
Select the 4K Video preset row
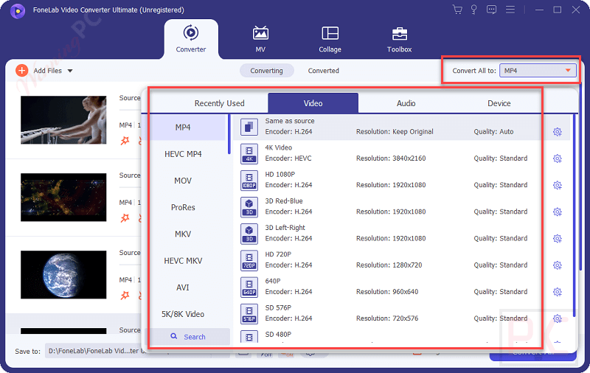click(x=401, y=153)
